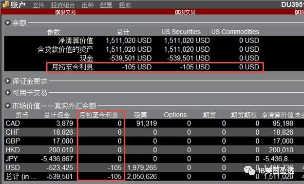Expand the 保证金要求 section
The height and width of the screenshot is (184, 304).
tap(8, 81)
